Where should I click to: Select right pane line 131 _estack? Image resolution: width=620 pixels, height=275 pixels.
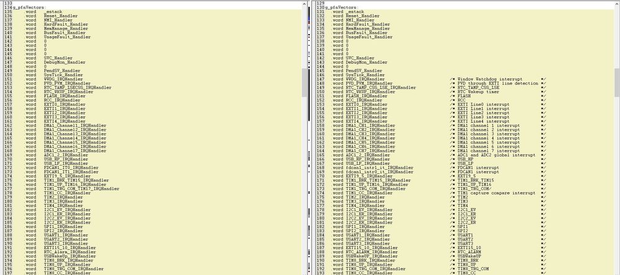(x=354, y=12)
